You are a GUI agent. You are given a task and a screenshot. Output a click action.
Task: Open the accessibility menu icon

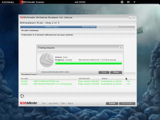(122, 2)
